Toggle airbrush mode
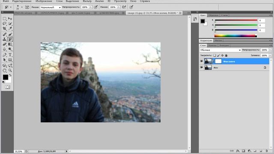 tap(124, 7)
